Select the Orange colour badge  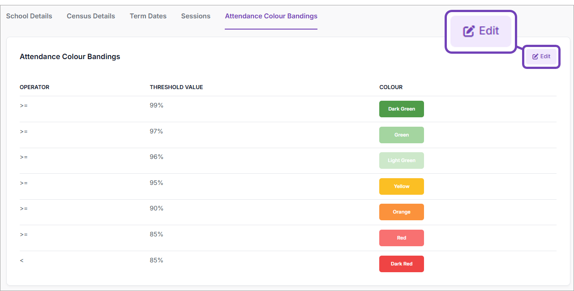coord(401,212)
